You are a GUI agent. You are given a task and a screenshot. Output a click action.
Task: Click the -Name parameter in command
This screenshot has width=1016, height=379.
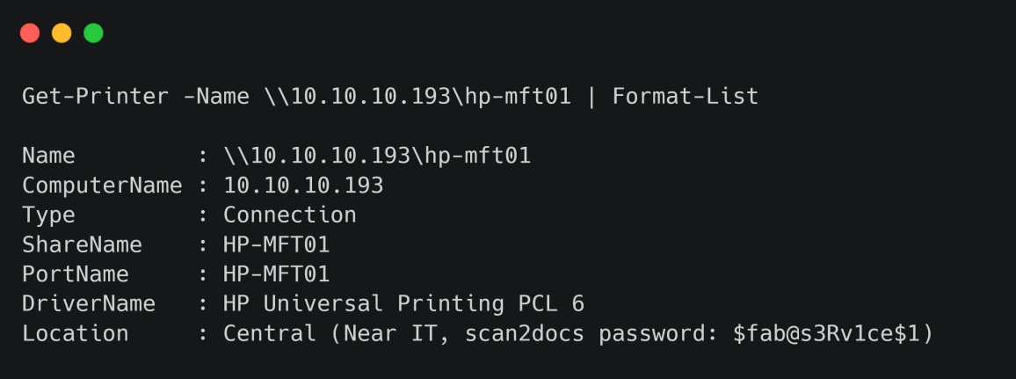coord(216,97)
